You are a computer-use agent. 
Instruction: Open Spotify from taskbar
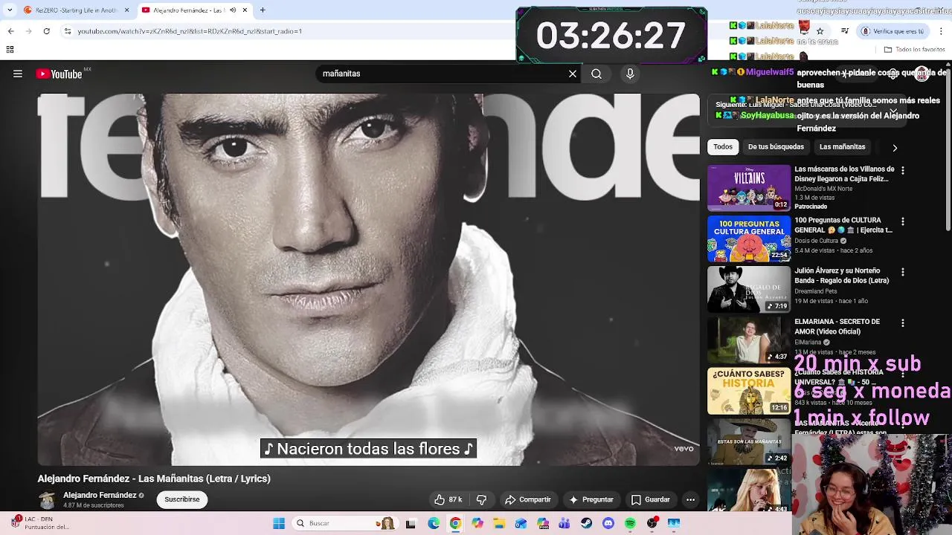point(631,523)
